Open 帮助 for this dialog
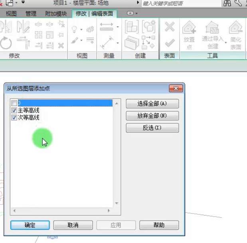The image size is (247, 243). (x=159, y=225)
